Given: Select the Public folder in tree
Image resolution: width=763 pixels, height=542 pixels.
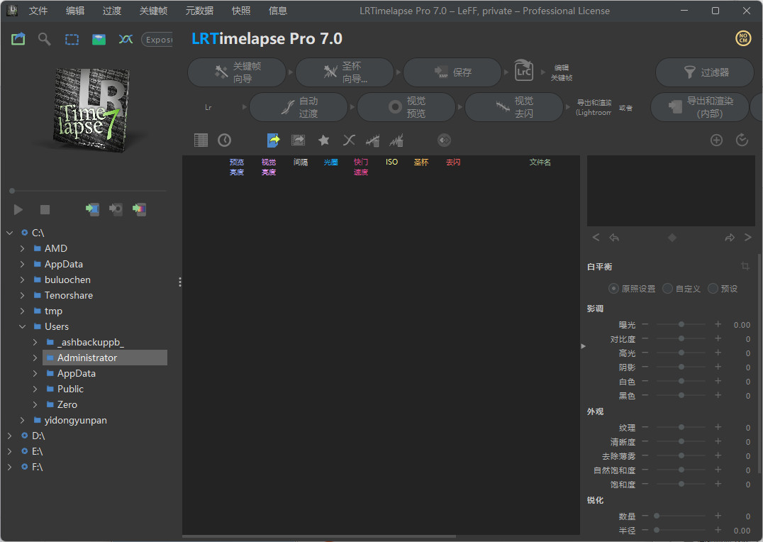Looking at the screenshot, I should click(x=71, y=389).
